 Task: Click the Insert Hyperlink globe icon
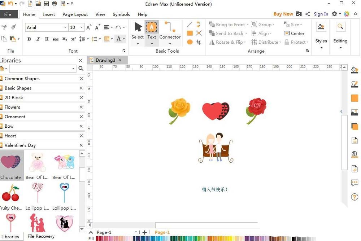[354, 154]
